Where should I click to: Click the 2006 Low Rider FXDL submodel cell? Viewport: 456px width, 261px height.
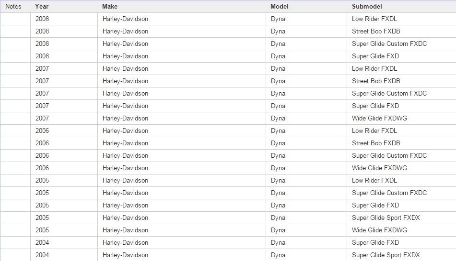click(374, 131)
